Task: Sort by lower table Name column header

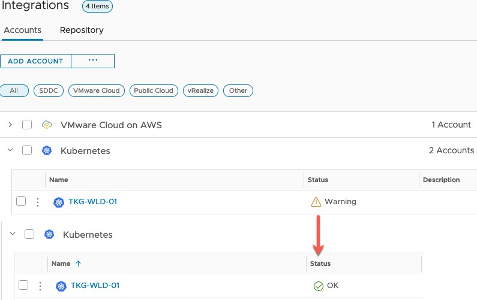Action: [61, 263]
